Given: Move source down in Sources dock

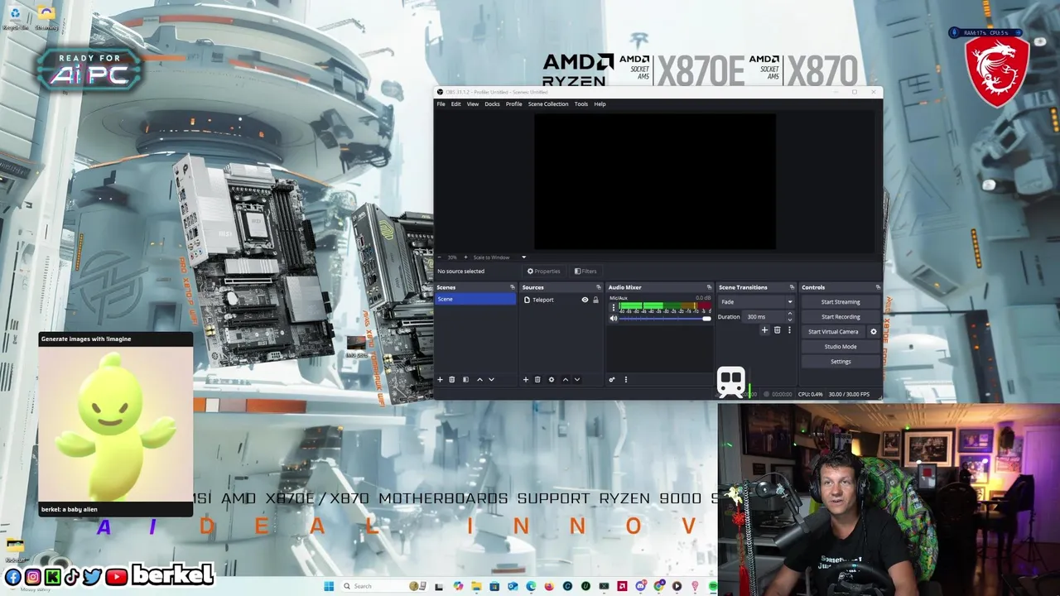Looking at the screenshot, I should pos(577,379).
